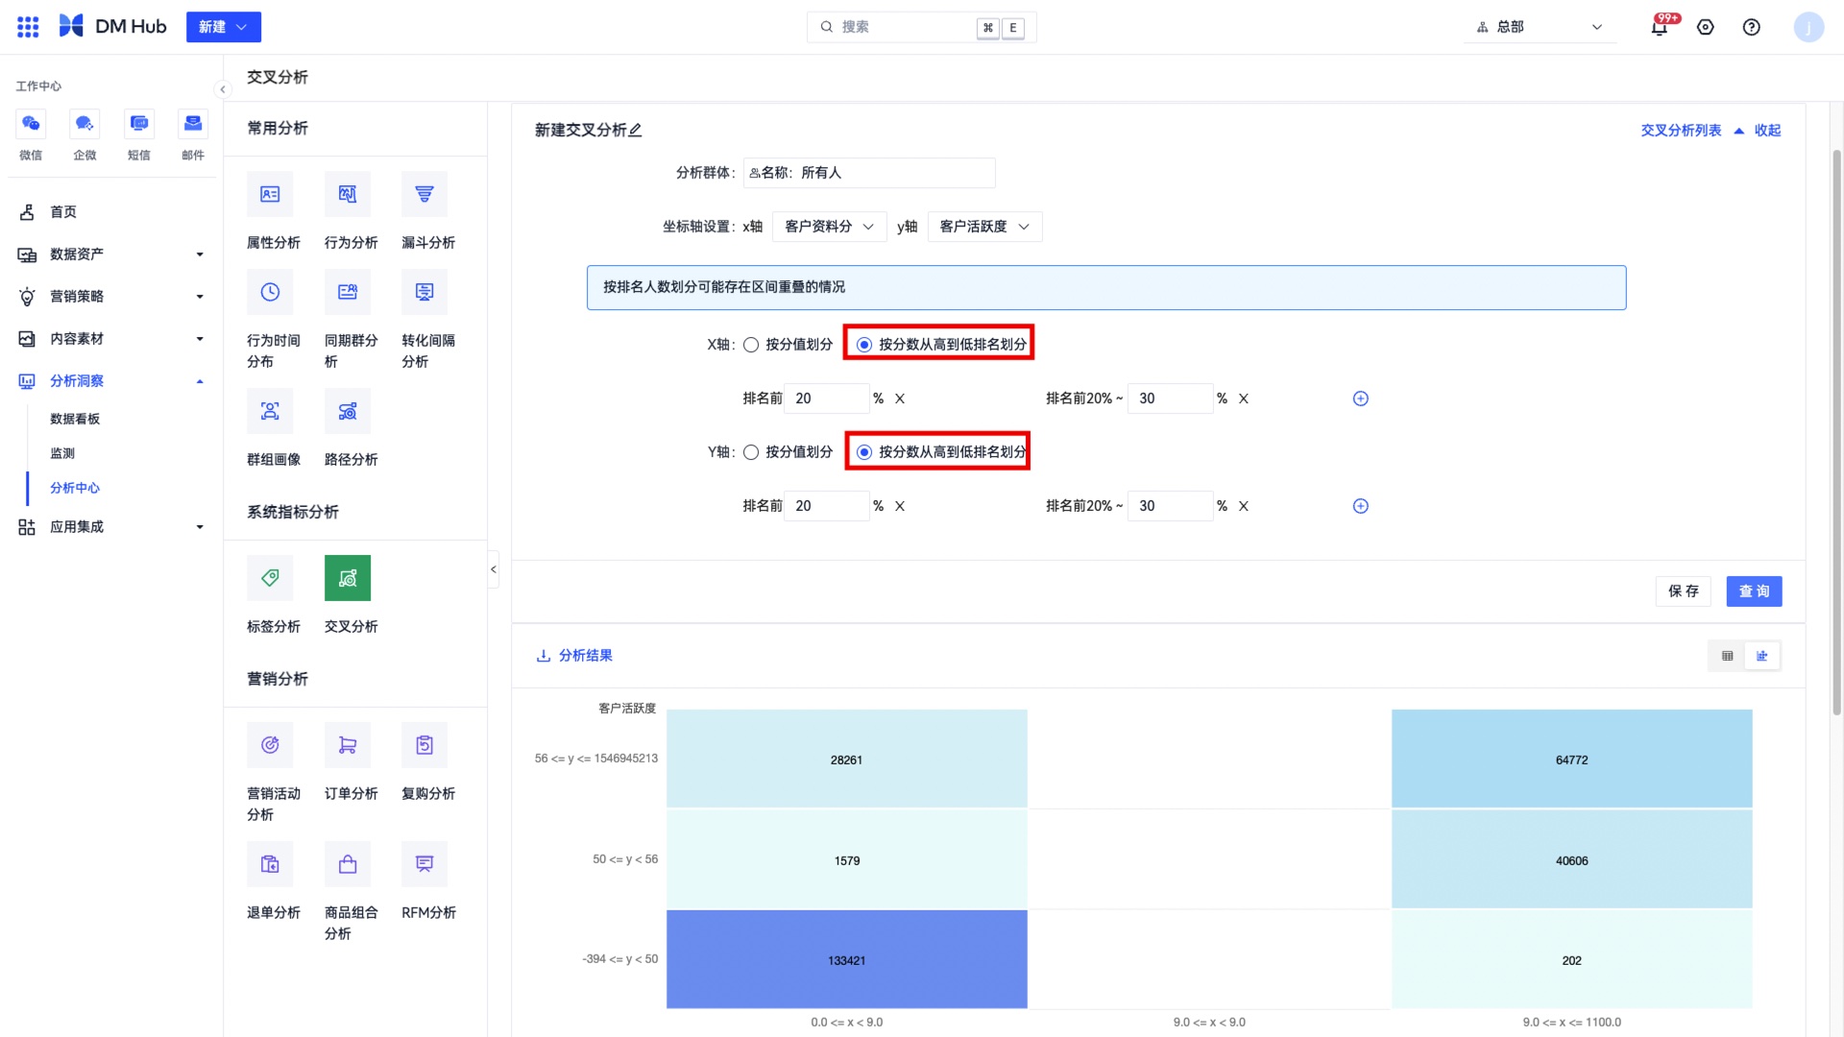The height and width of the screenshot is (1037, 1844).
Task: Open 退单分析 refund analysis icon
Action: pos(270,864)
